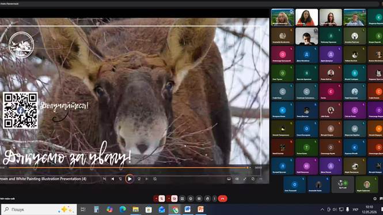Open more options ellipsis in media player

point(261,179)
